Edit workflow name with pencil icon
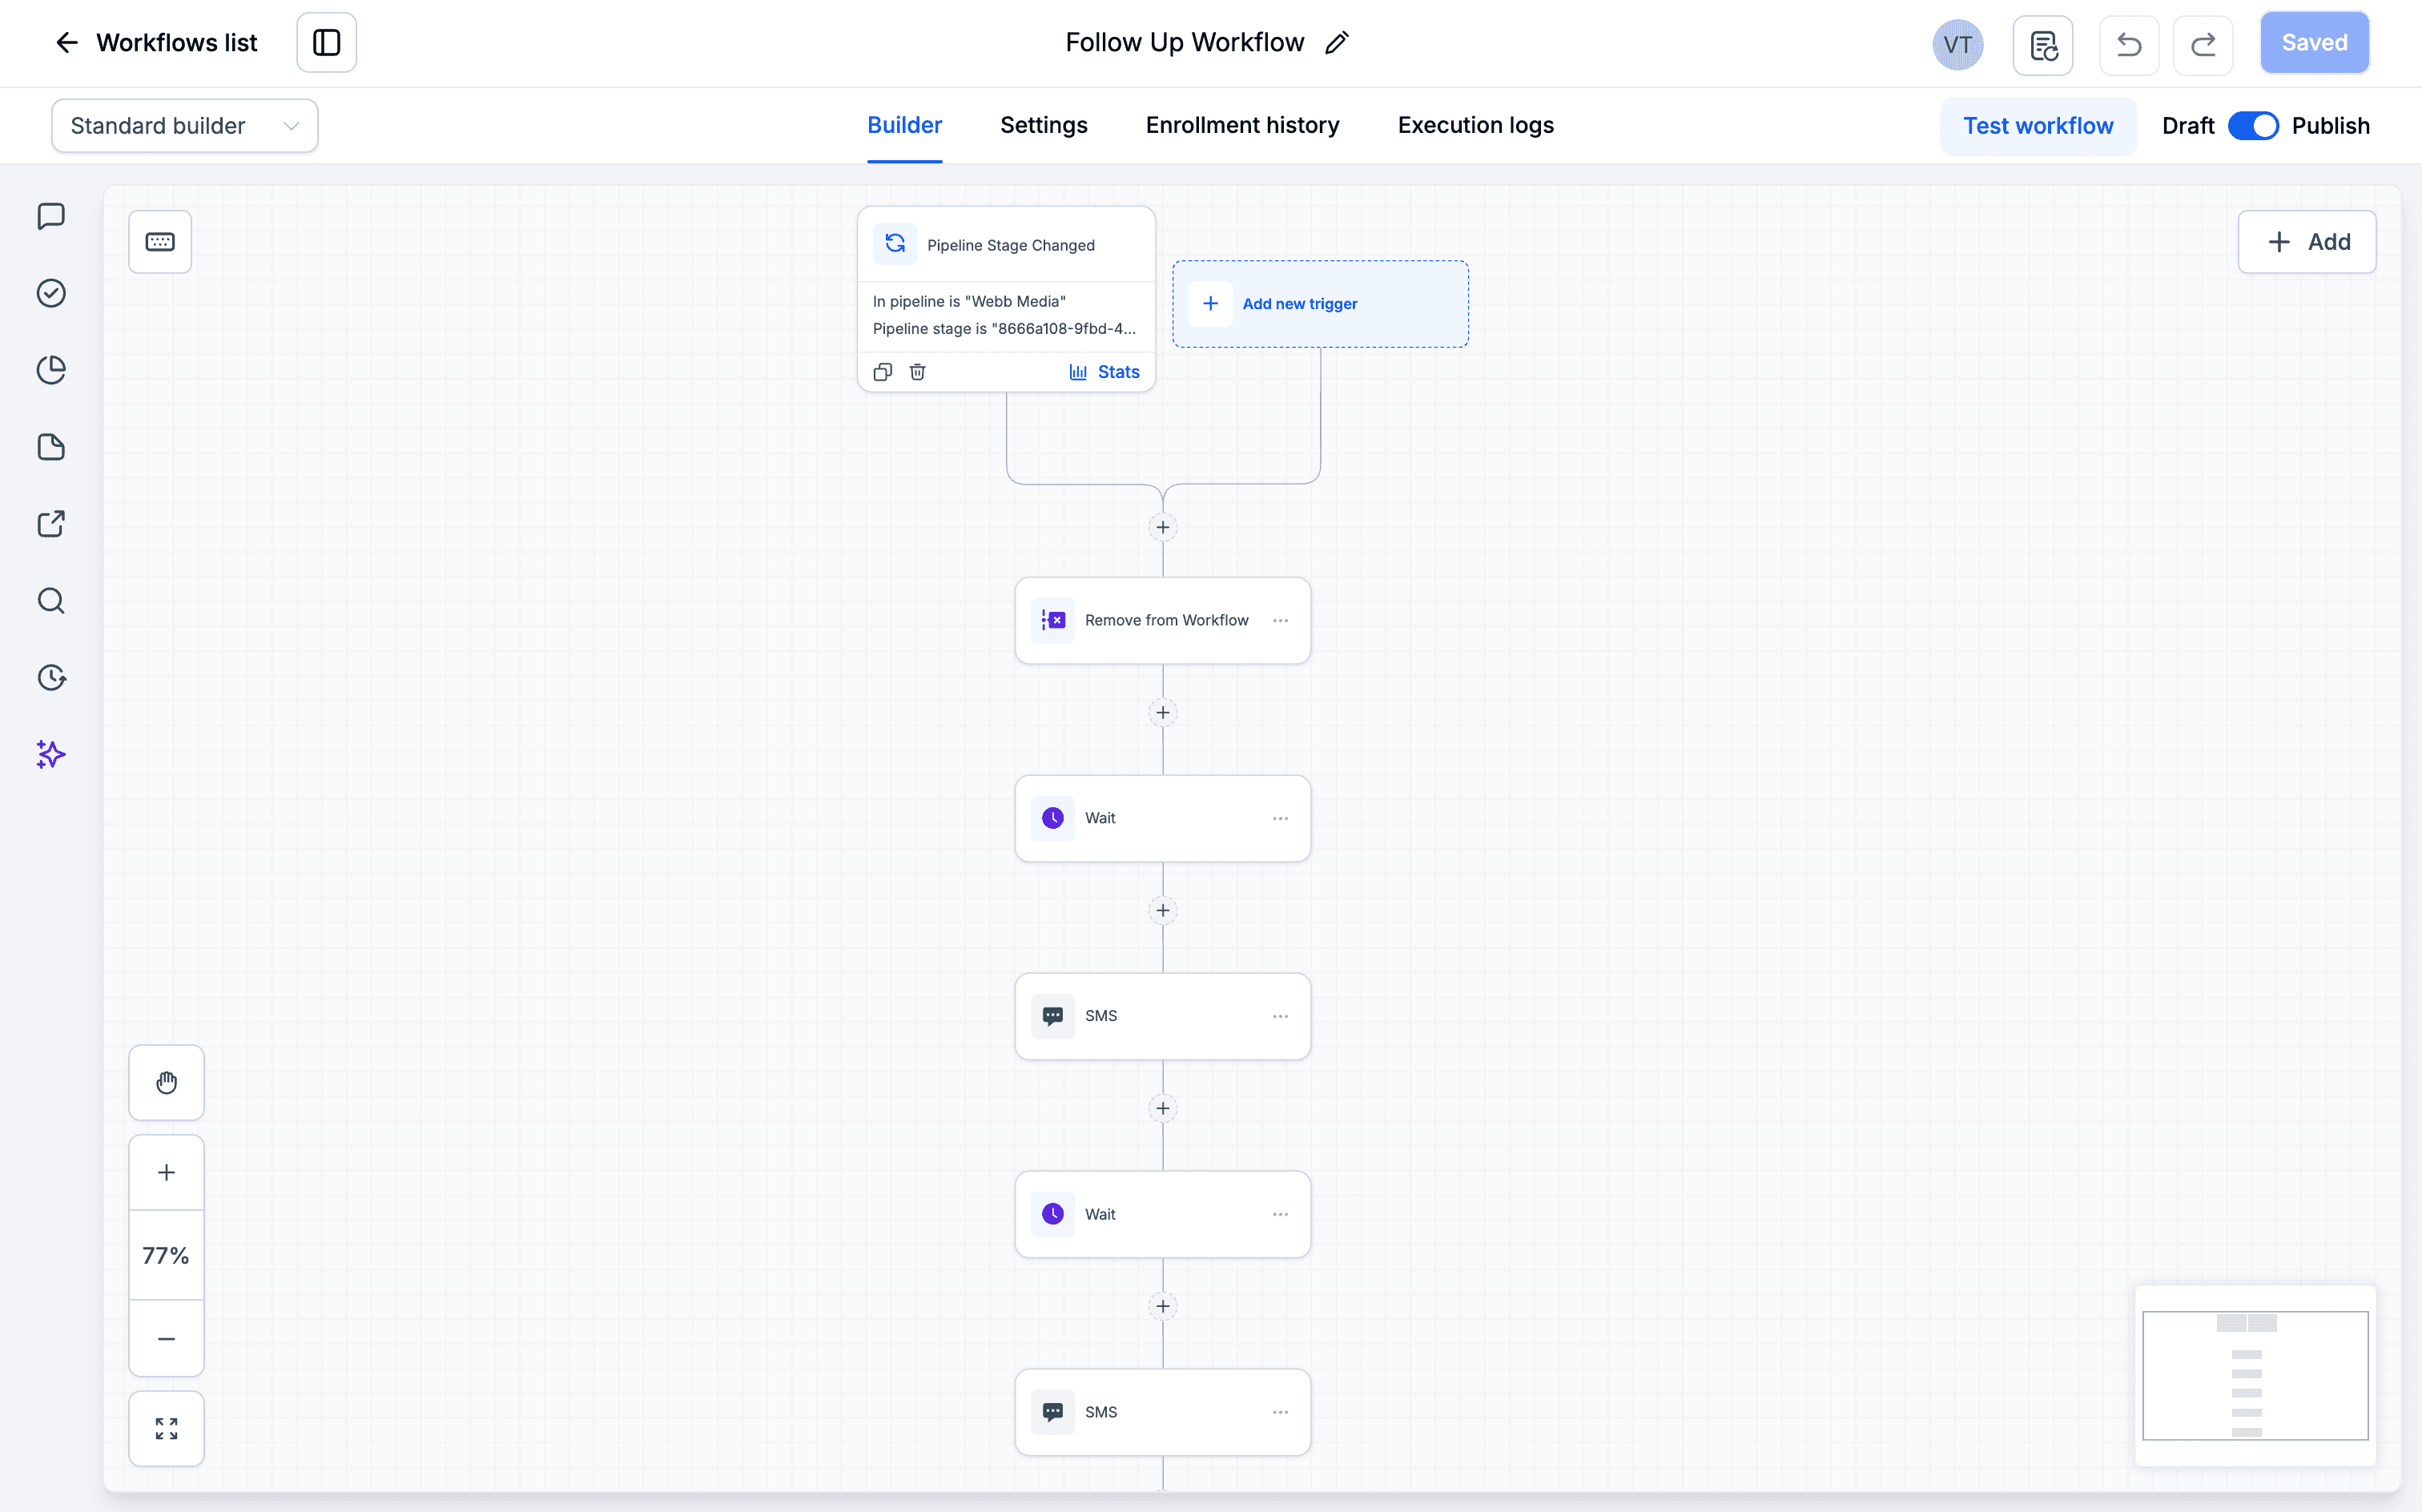The height and width of the screenshot is (1512, 2422). [x=1336, y=43]
